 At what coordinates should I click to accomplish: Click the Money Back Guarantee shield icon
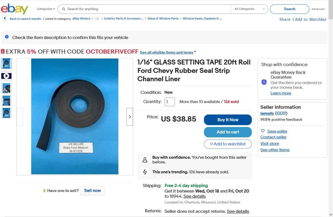(x=264, y=82)
